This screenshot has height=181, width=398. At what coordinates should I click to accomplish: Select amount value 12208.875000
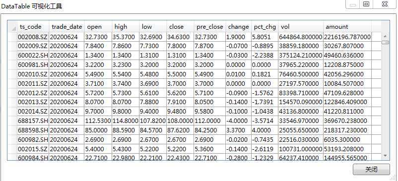point(347,65)
